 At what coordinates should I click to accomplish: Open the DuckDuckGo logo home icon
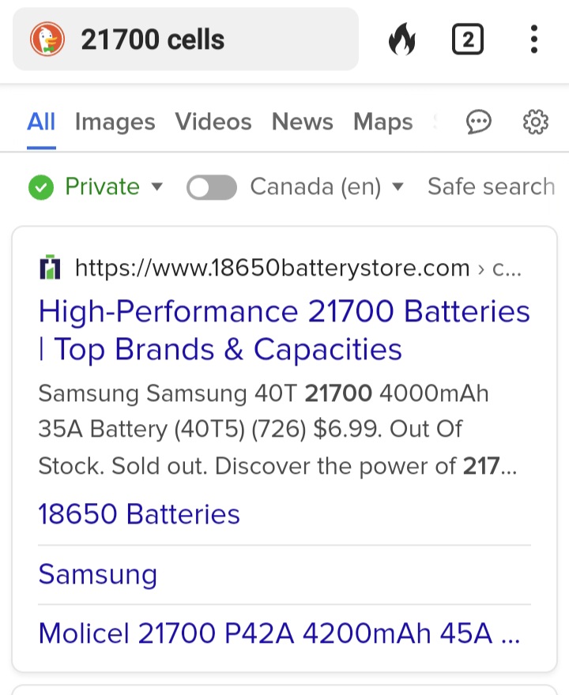(46, 38)
